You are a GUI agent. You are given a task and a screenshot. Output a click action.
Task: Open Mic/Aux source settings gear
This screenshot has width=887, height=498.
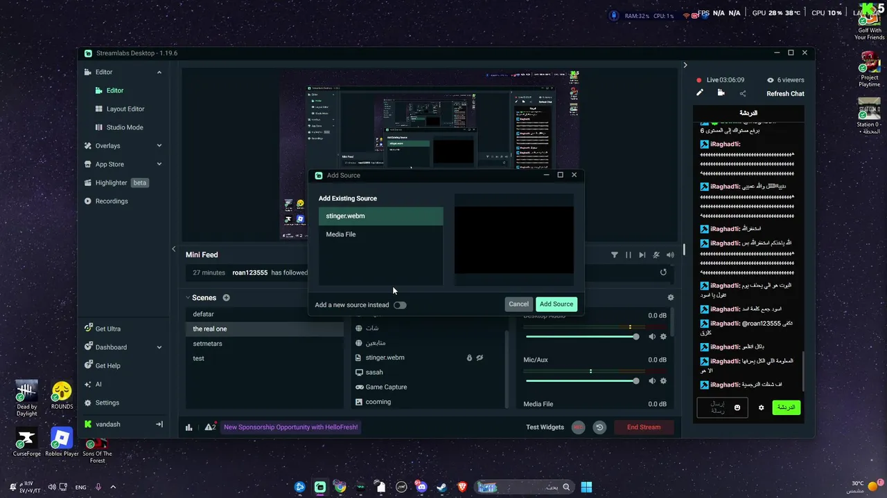coord(663,381)
